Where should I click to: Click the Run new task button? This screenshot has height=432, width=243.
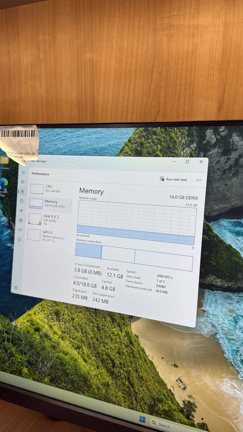pos(173,179)
